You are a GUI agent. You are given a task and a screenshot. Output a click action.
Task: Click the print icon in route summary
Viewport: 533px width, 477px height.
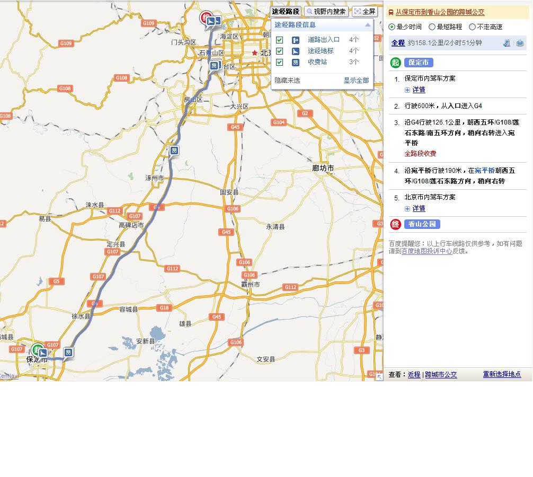(x=520, y=43)
